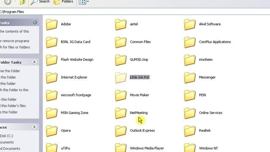The height and width of the screenshot is (152, 270).
Task: Click the 'me this folder' rename link
Action: click(x=10, y=71)
